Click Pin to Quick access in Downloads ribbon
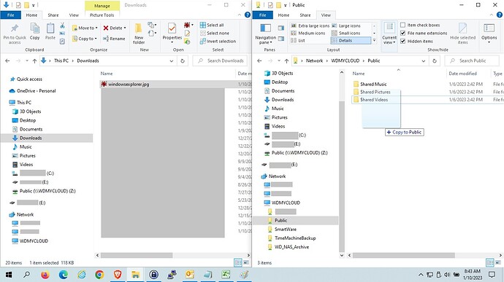 coord(15,34)
